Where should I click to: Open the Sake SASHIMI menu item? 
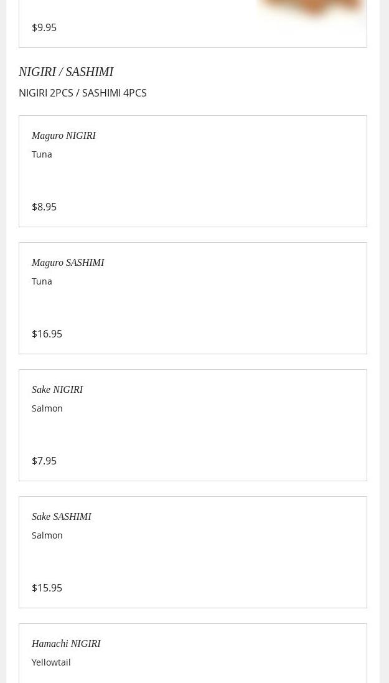pyautogui.click(x=62, y=516)
